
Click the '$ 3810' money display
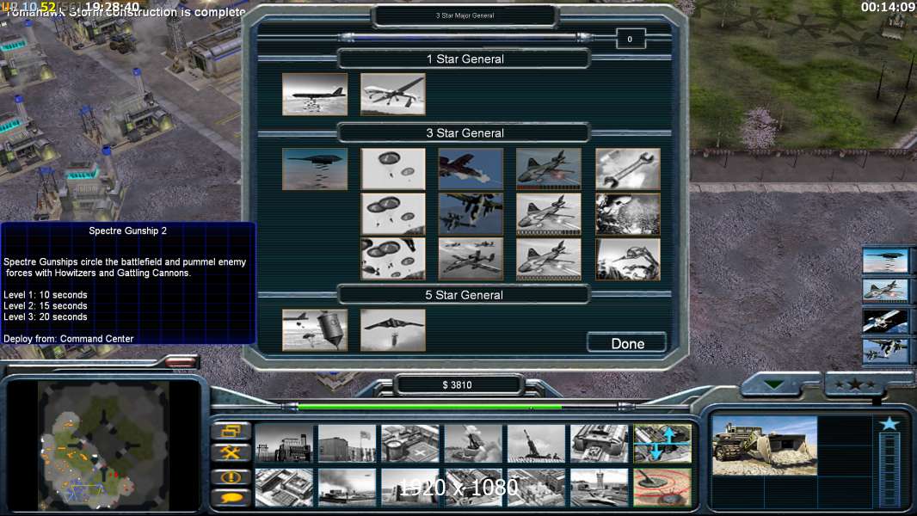pyautogui.click(x=458, y=384)
